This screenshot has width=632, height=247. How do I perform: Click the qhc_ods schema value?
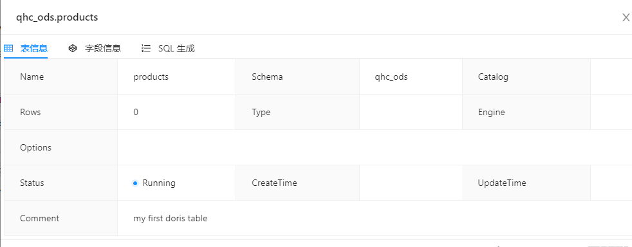(391, 77)
